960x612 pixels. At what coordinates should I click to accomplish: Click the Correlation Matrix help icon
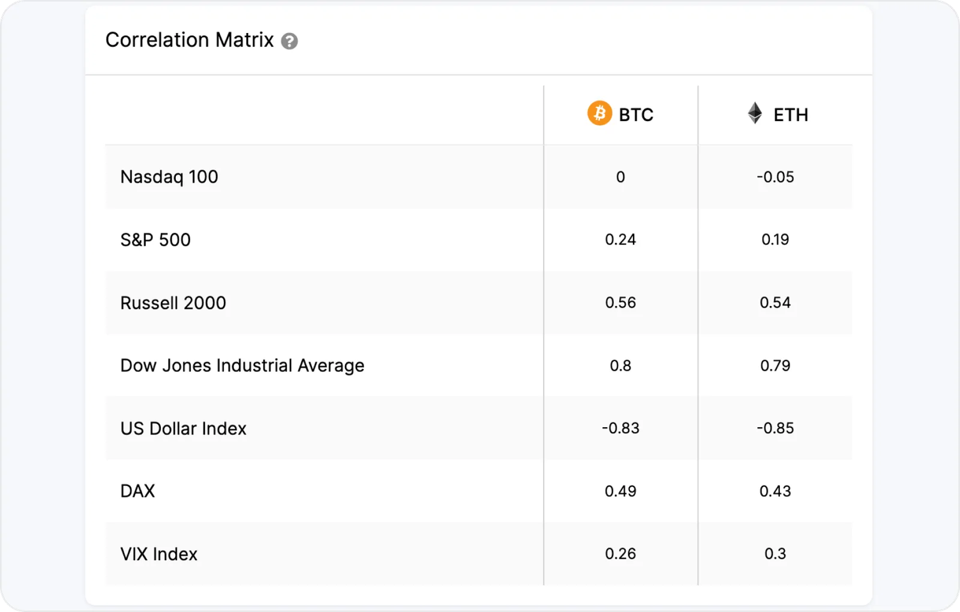point(289,41)
